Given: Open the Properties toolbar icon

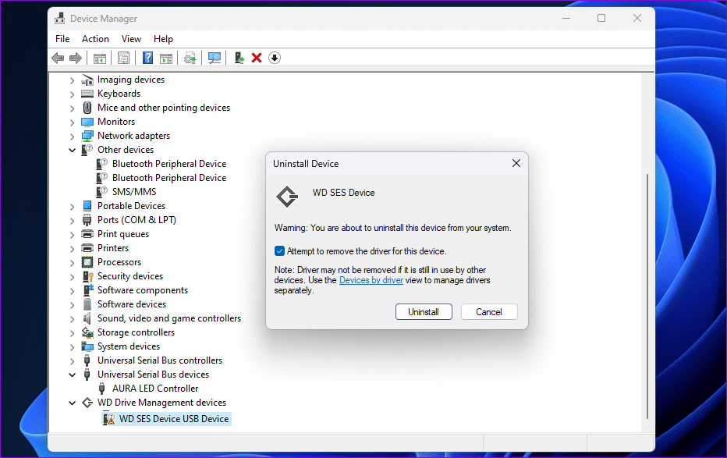Looking at the screenshot, I should pos(123,58).
